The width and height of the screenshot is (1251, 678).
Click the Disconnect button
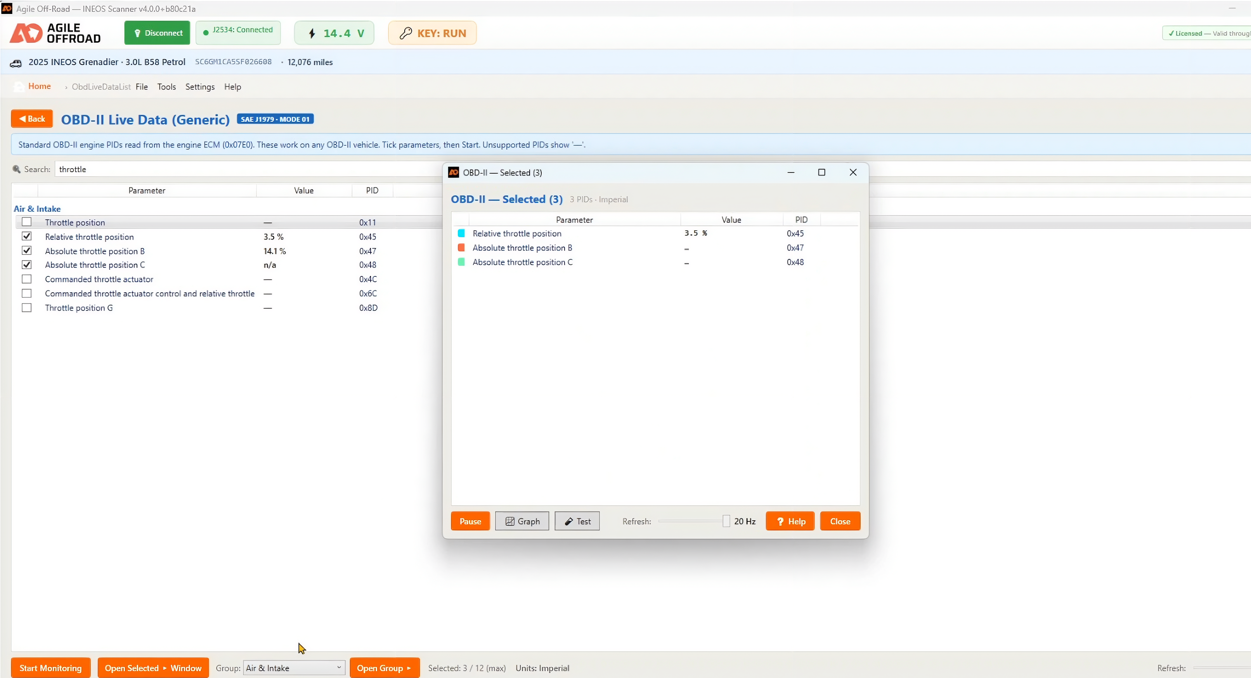(157, 33)
